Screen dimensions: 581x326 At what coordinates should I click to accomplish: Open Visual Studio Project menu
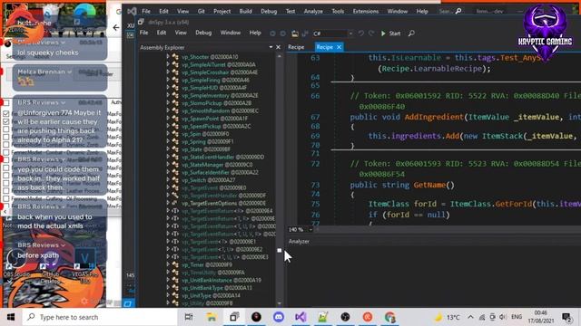tap(222, 12)
